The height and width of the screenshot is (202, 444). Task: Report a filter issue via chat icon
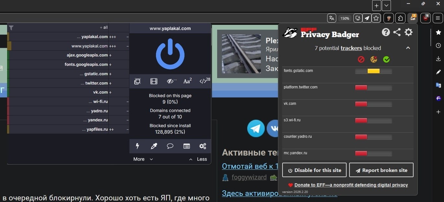point(170,146)
